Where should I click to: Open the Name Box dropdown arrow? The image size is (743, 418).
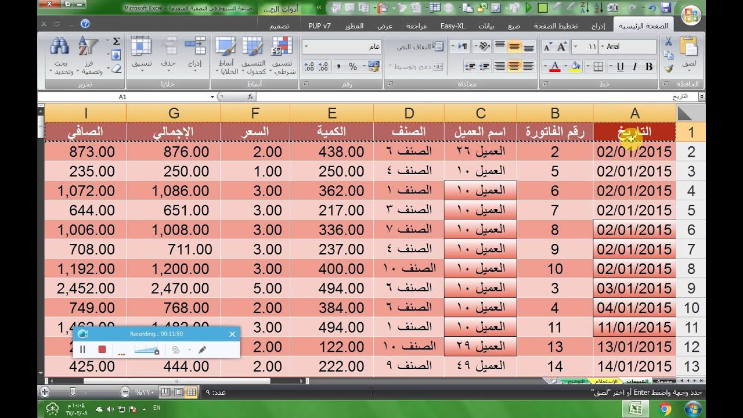pos(212,97)
